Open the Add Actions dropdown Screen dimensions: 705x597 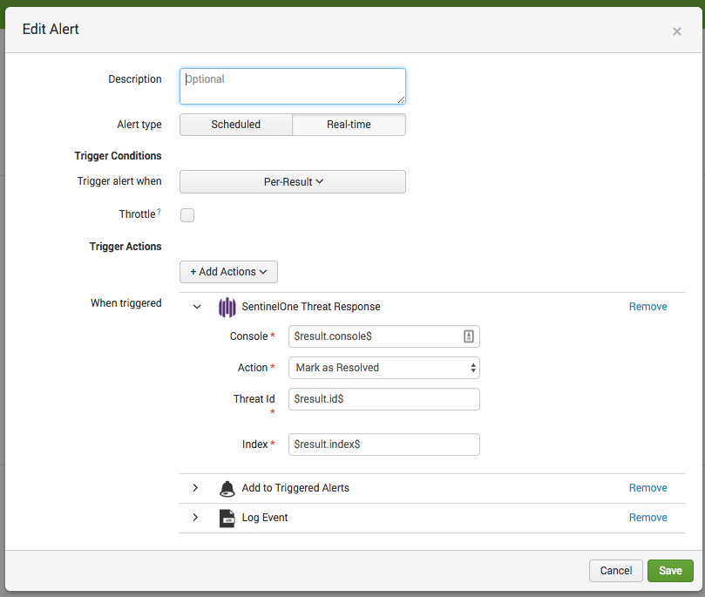[228, 272]
